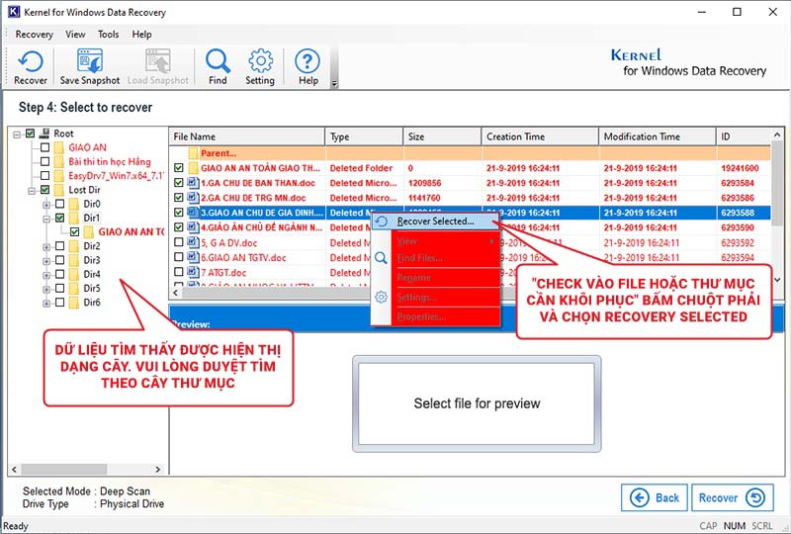Screen dimensions: 791x534
Task: Click the magnifier icon in context menu
Action: coord(382,258)
